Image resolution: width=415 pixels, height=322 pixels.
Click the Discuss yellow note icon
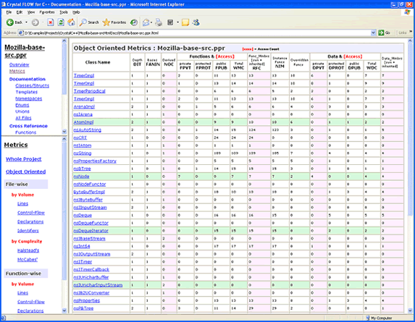(x=185, y=22)
